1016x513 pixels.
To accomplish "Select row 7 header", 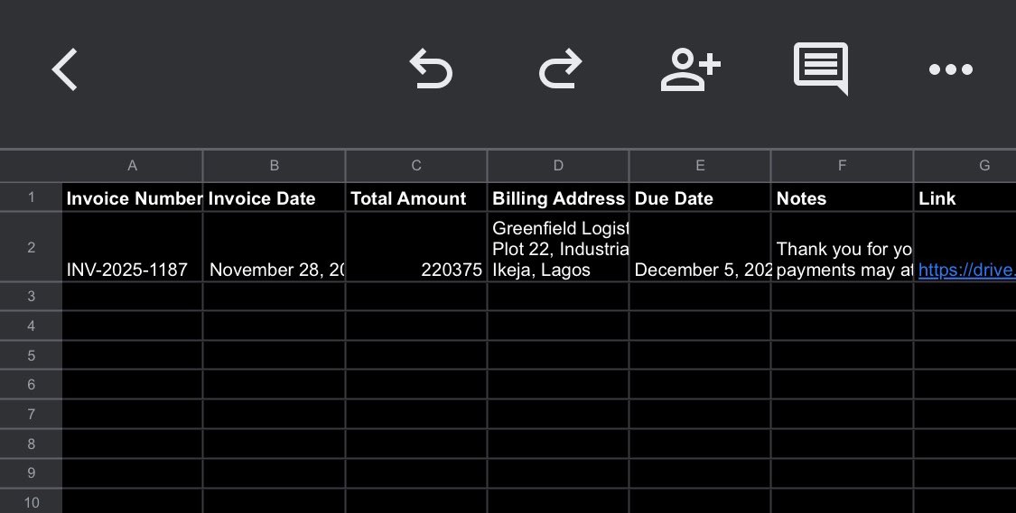I will (x=31, y=415).
